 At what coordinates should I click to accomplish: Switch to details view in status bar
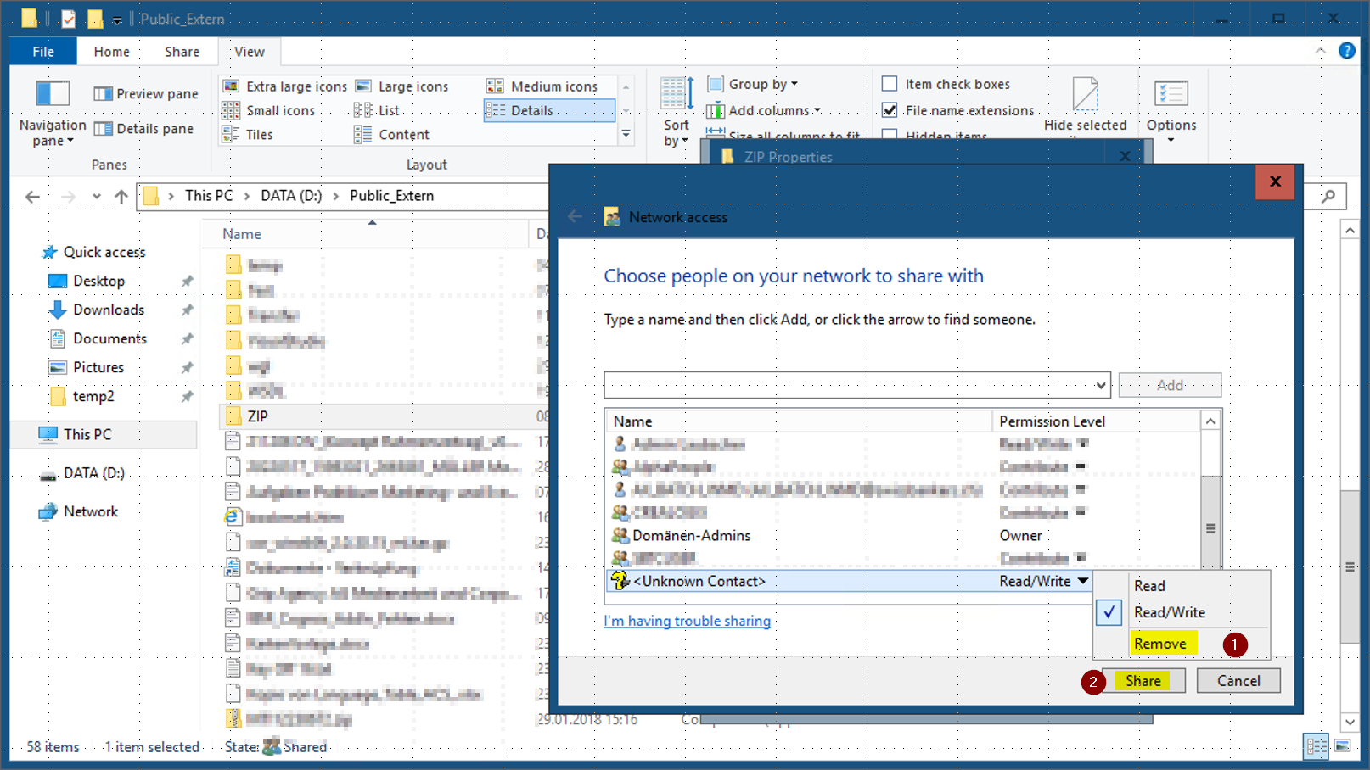pos(1317,746)
